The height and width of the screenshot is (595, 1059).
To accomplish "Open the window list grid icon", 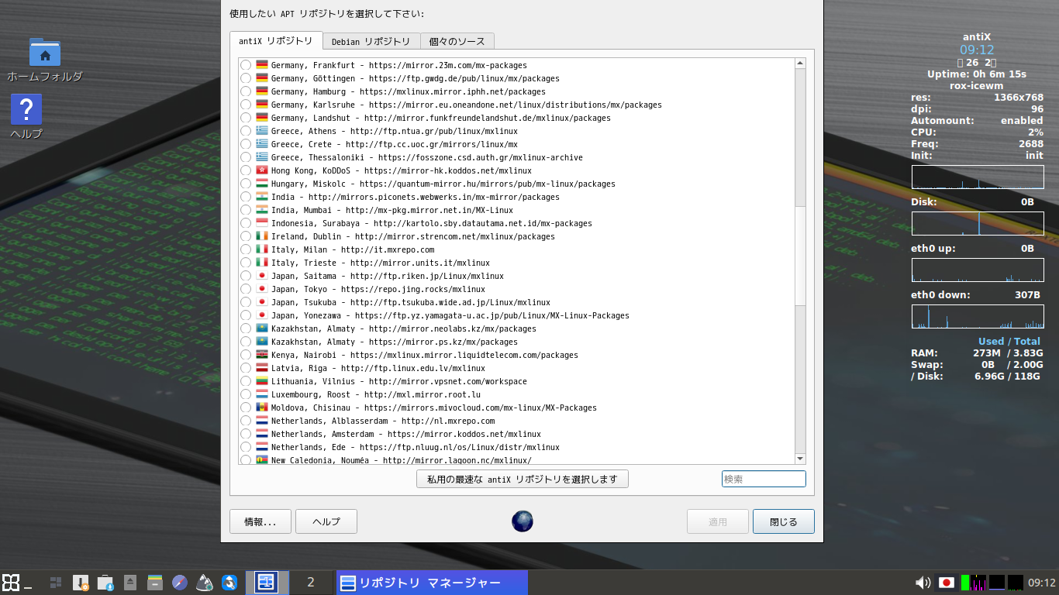I will pos(56,583).
